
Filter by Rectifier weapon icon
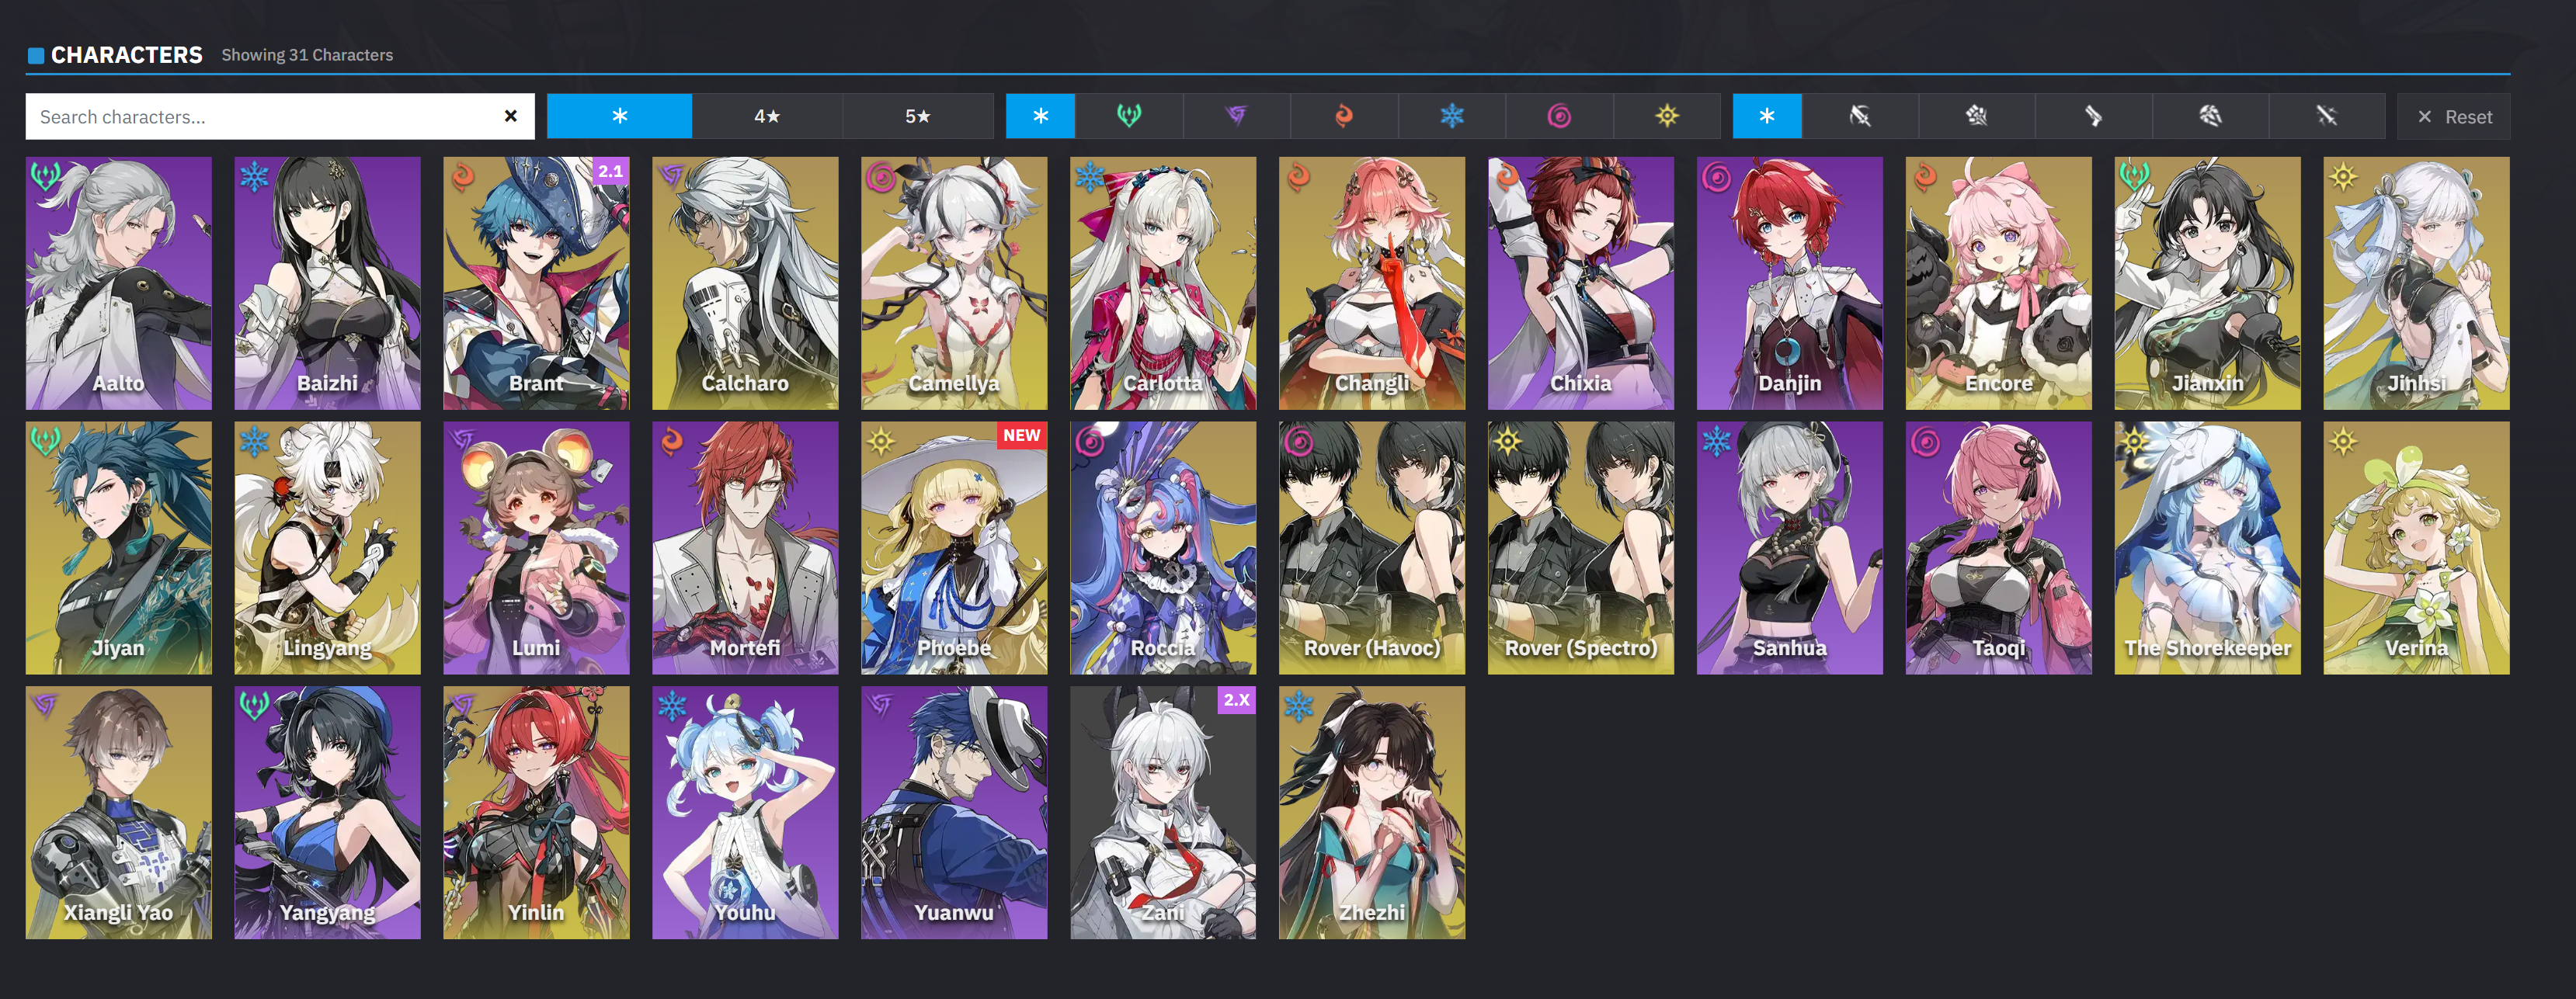pos(2210,116)
